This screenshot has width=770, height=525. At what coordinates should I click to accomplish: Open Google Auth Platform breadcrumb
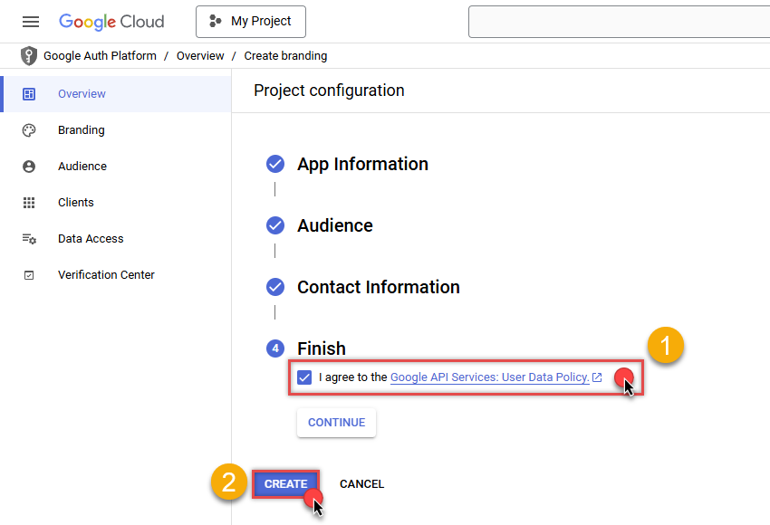100,56
